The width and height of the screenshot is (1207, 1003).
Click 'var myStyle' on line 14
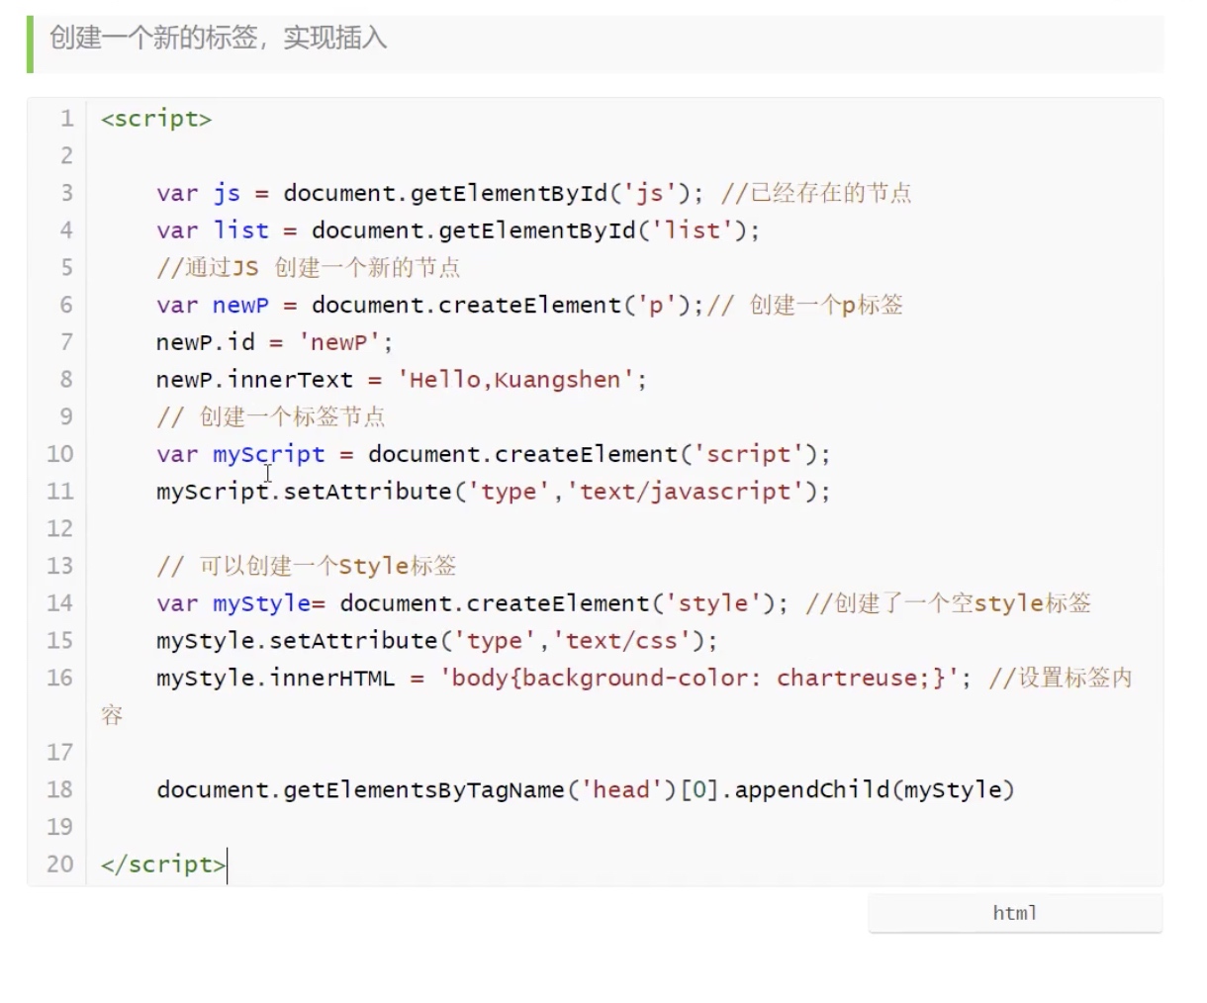[x=233, y=603]
